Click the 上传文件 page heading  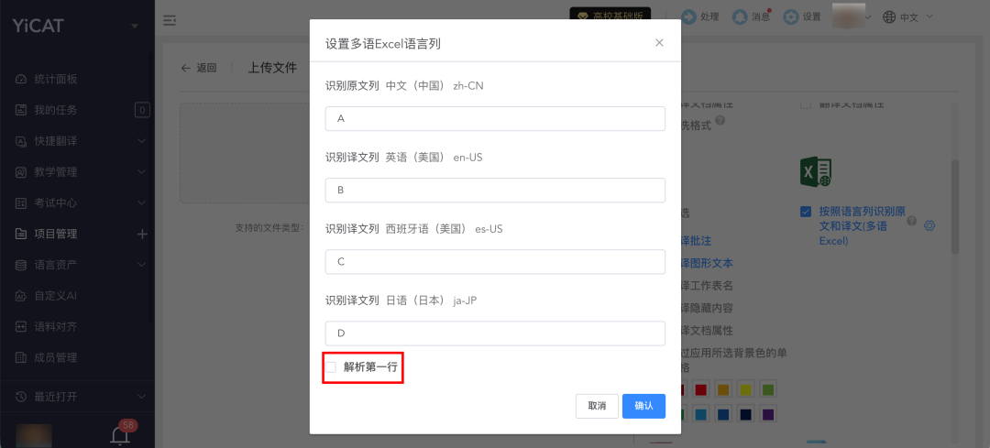tap(272, 68)
